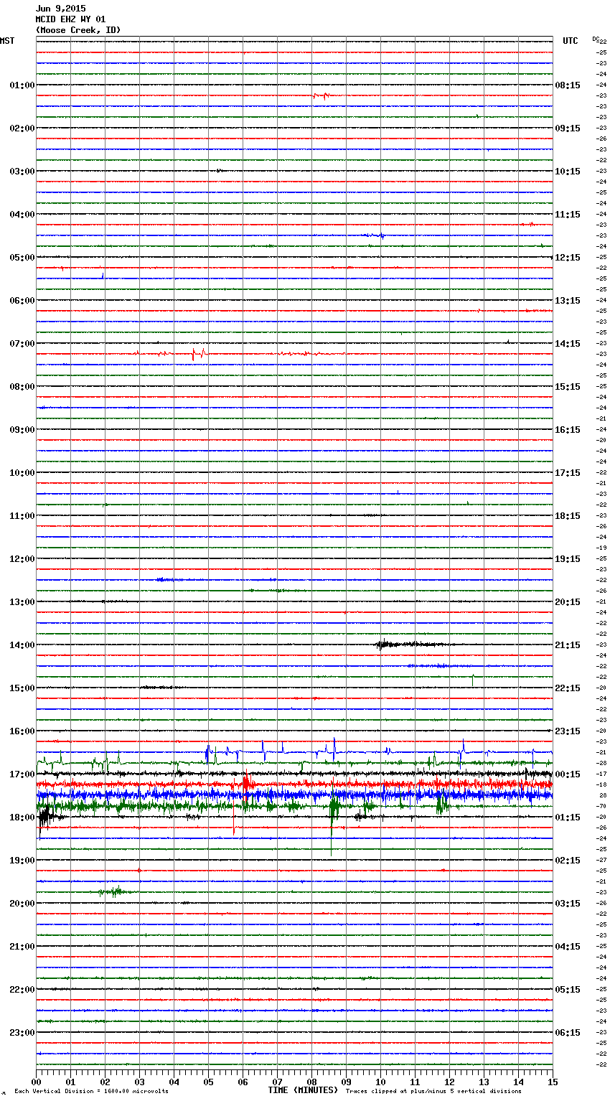Click the "11:00" MST hour label
This screenshot has width=610, height=1101.
[22, 516]
